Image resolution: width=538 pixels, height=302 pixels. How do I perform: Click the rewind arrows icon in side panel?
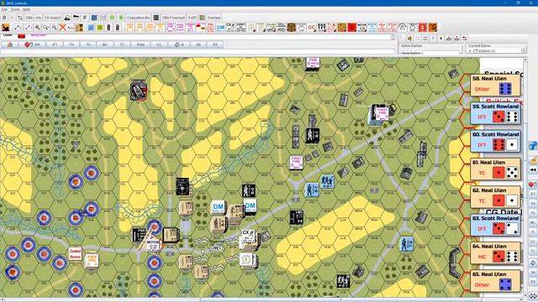point(533,169)
